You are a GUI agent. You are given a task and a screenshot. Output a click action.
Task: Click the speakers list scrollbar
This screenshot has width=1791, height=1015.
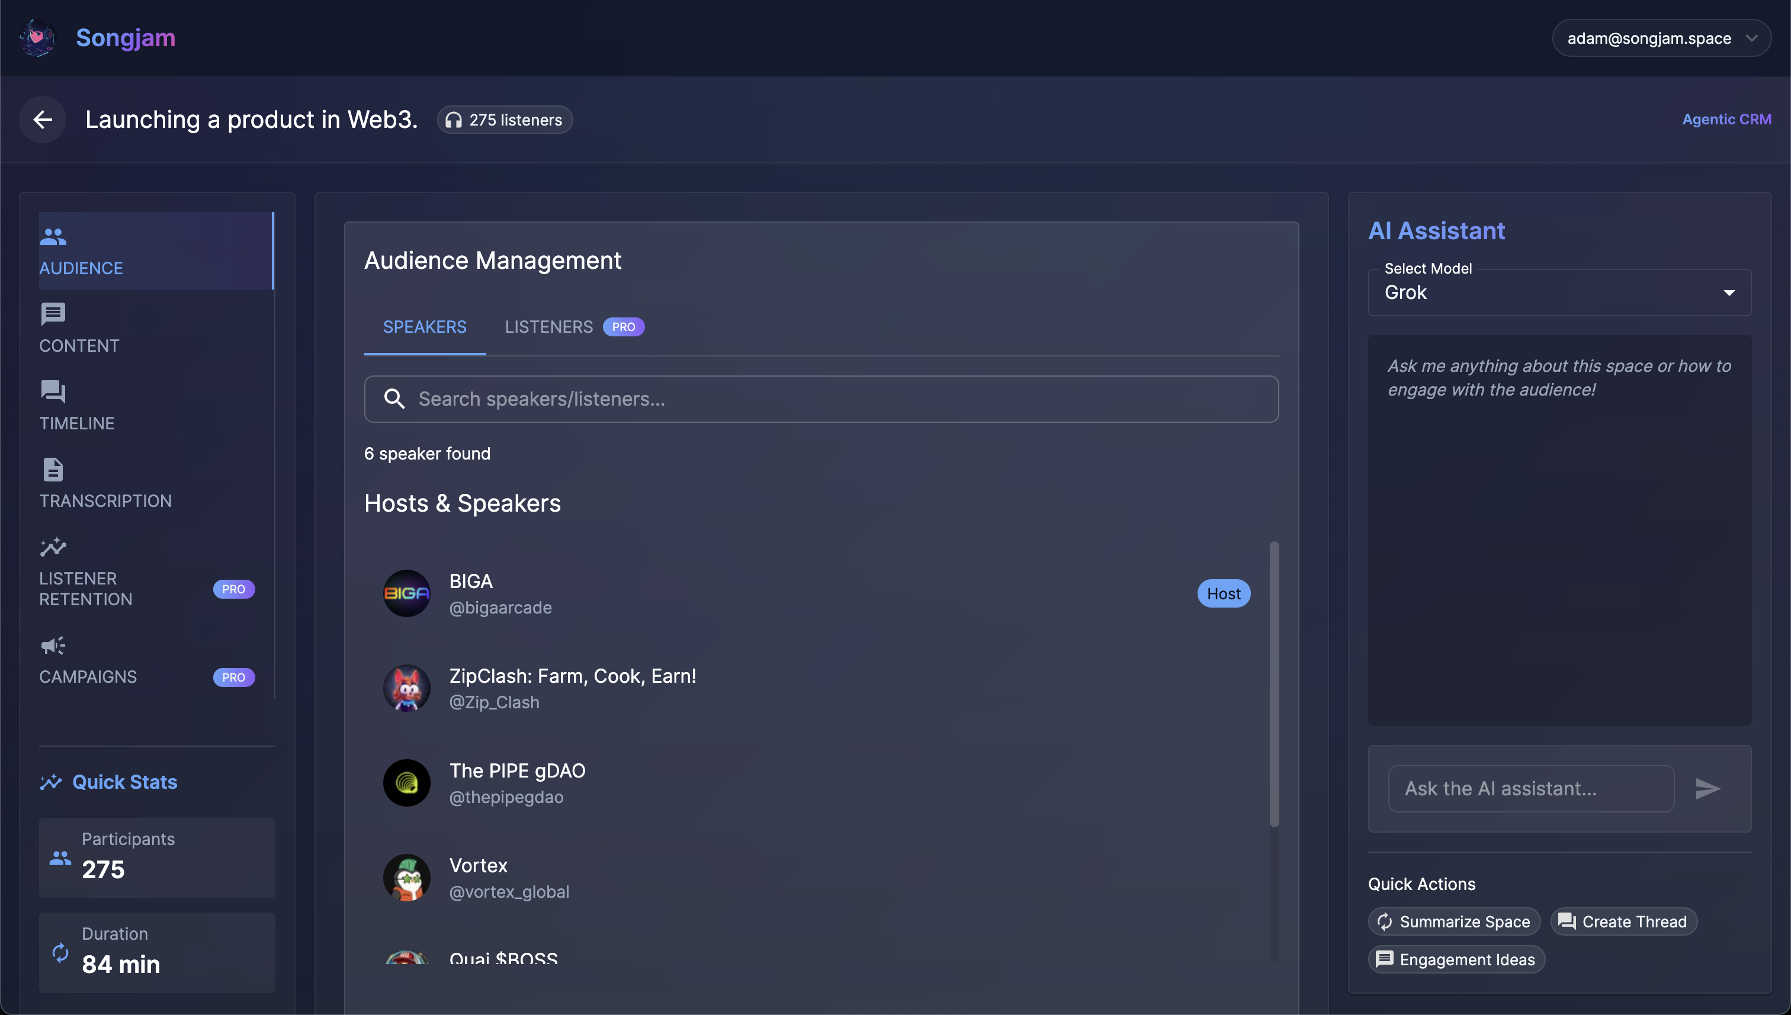click(x=1274, y=683)
